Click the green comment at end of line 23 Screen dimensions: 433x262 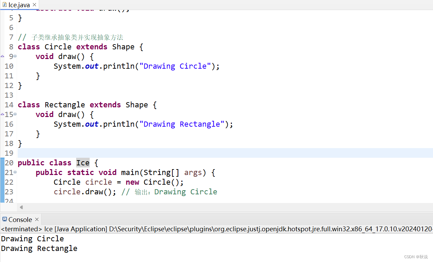click(x=169, y=192)
